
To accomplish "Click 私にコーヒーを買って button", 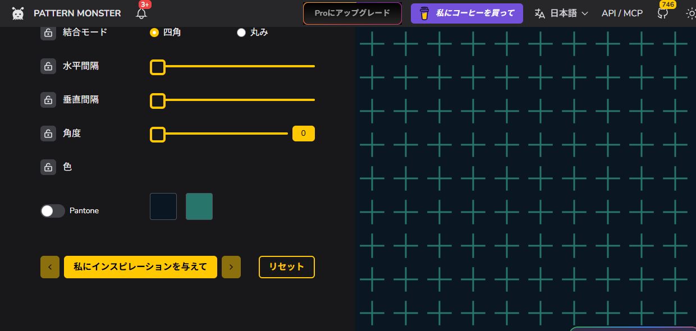I will (467, 13).
